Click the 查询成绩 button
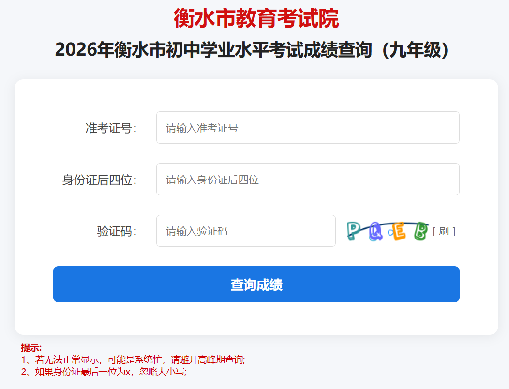Viewport: 509px width, 389px height. click(x=256, y=284)
